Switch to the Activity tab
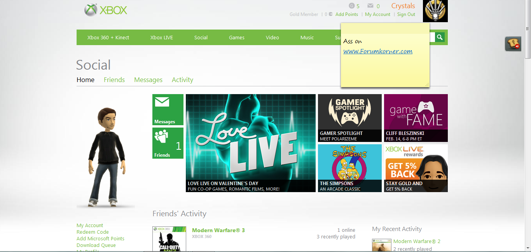531x252 pixels. coord(182,80)
